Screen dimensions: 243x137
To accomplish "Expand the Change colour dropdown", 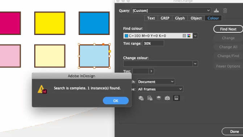I will point(195,64).
